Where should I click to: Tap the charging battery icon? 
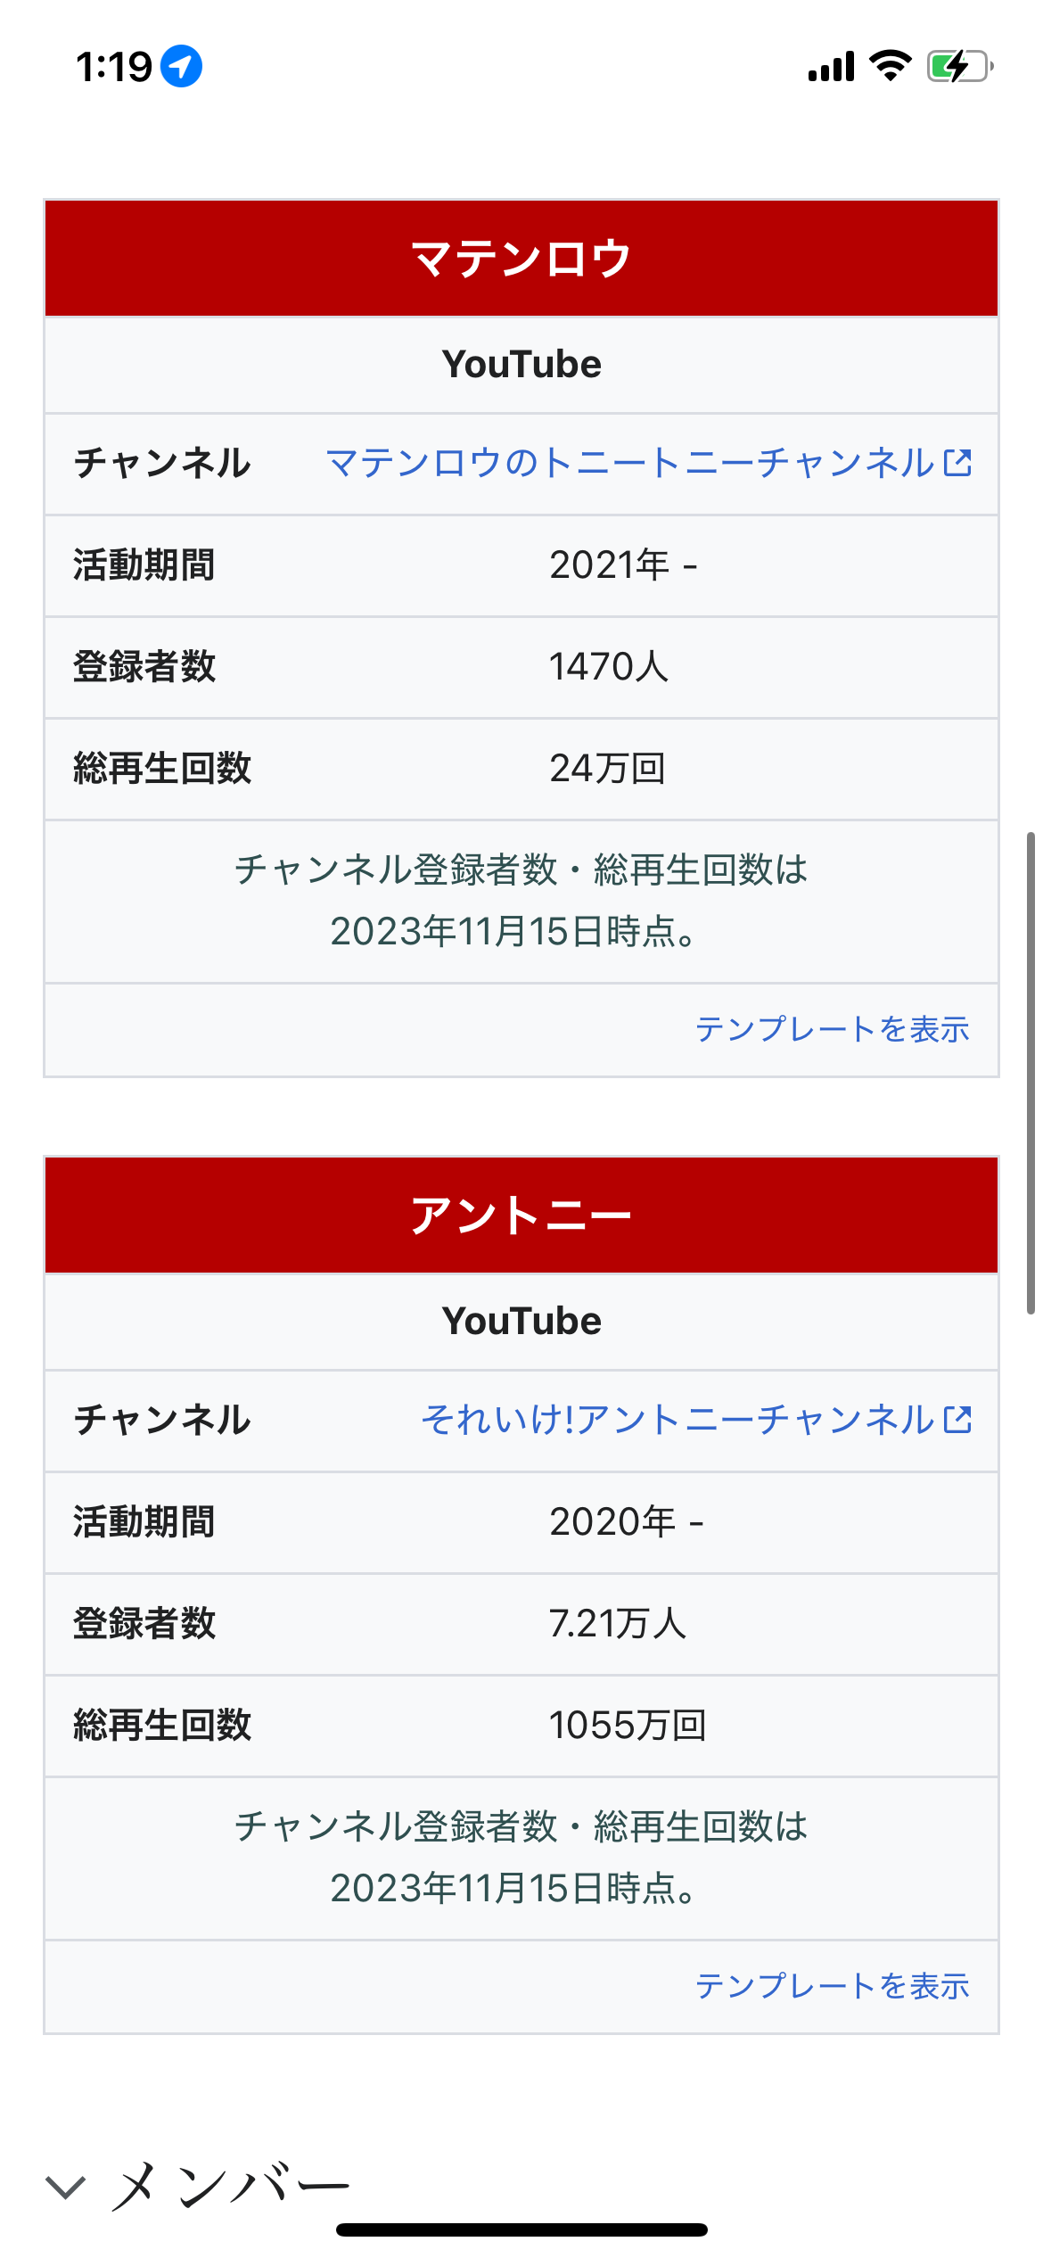(959, 66)
